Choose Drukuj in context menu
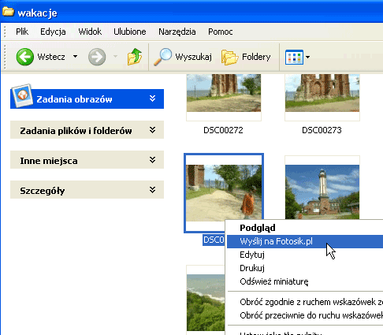This screenshot has width=383, height=335. pyautogui.click(x=305, y=268)
